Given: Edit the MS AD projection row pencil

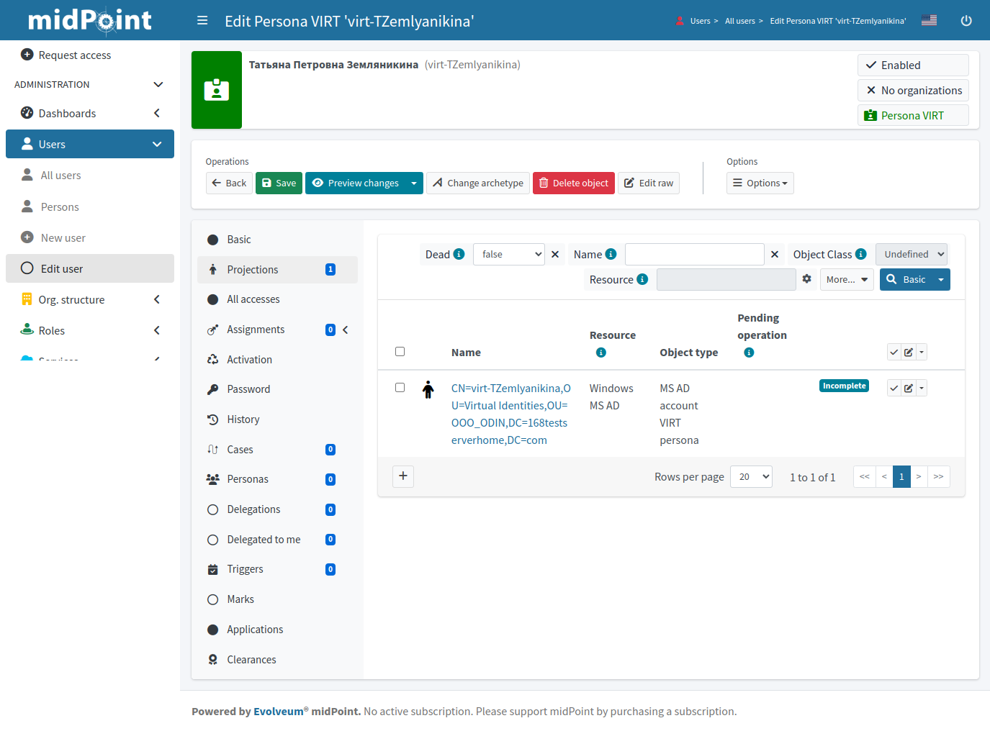Looking at the screenshot, I should 909,388.
